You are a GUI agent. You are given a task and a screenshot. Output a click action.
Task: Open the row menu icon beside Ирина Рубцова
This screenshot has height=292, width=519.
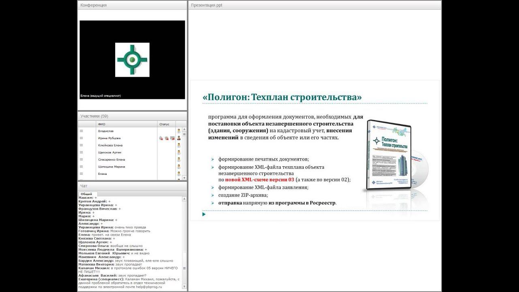pos(81,138)
